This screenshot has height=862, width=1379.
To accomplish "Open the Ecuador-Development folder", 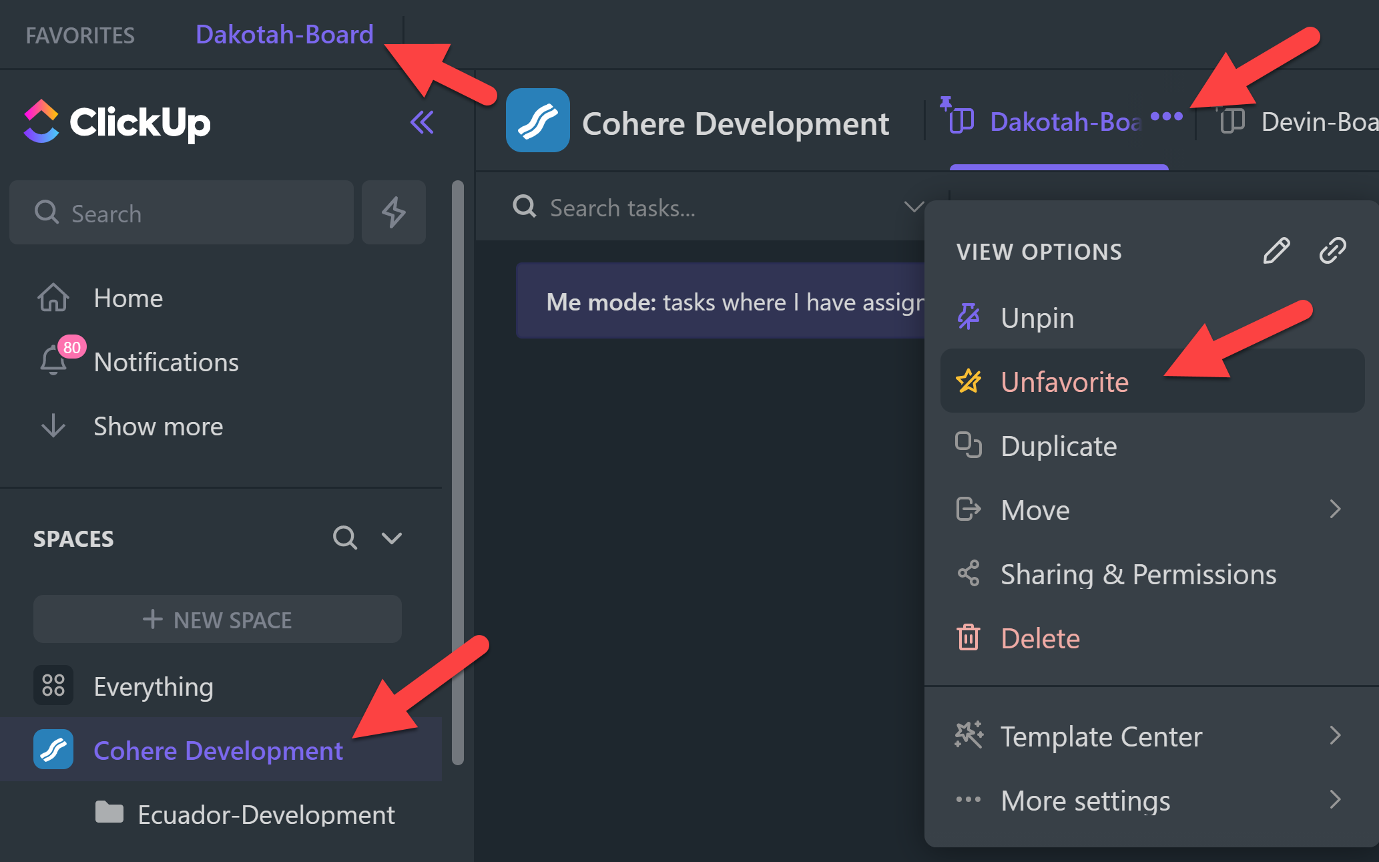I will pyautogui.click(x=266, y=815).
